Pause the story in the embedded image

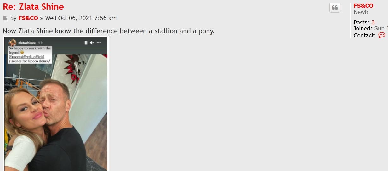(x=86, y=43)
